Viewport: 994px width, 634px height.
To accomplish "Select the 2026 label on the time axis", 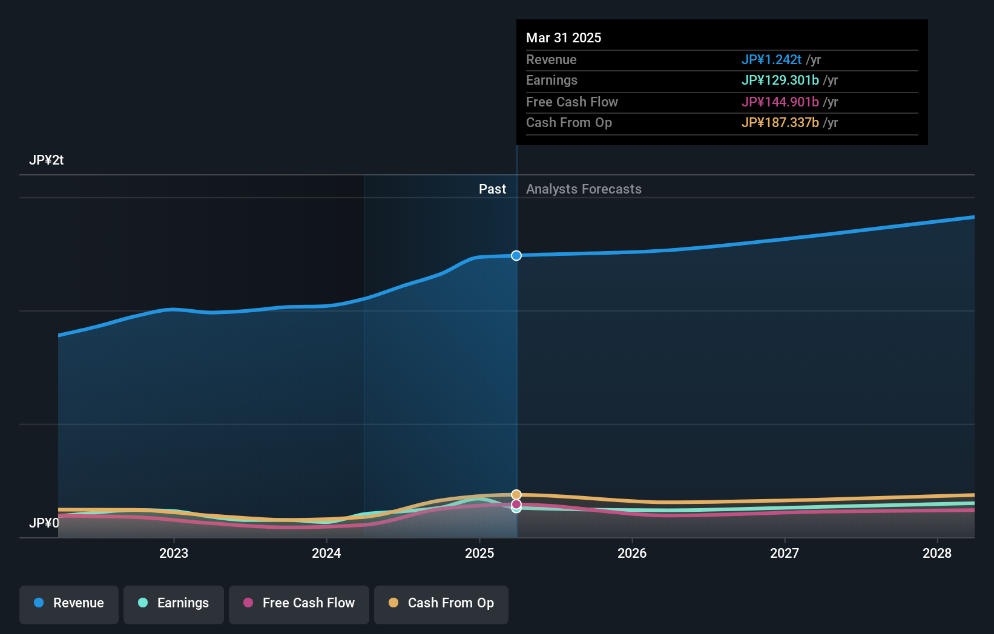I will click(x=632, y=553).
